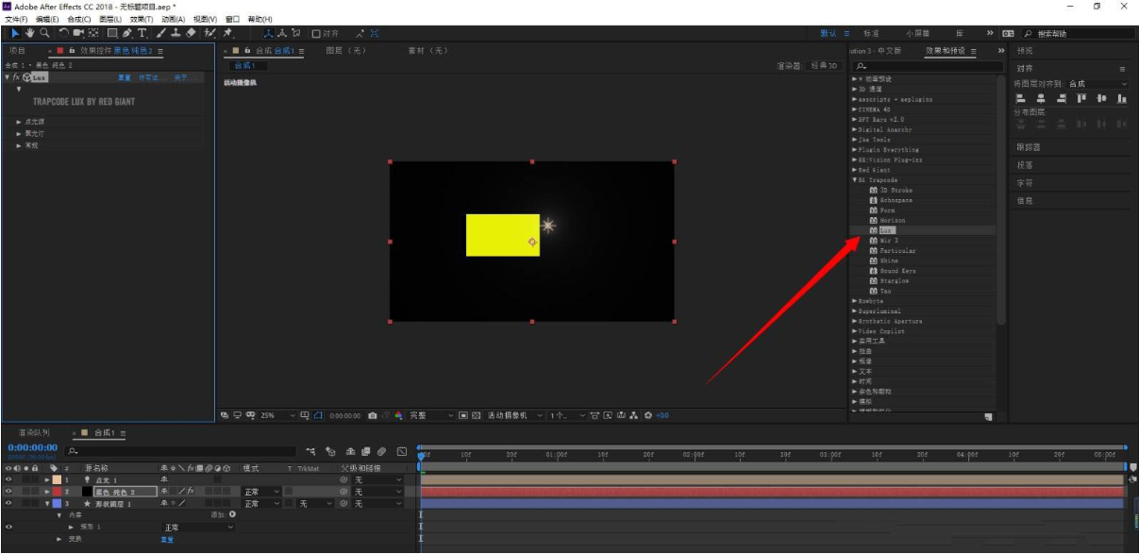Open the 字符 Character panel
This screenshot has width=1139, height=554.
point(1025,183)
